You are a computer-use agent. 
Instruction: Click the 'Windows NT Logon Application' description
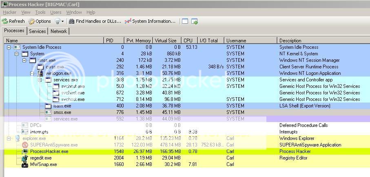pos(310,73)
